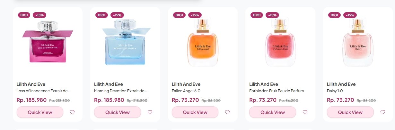The width and height of the screenshot is (395, 130).
Task: Favorite Morning Devotion with heart icon
Action: coord(150,112)
